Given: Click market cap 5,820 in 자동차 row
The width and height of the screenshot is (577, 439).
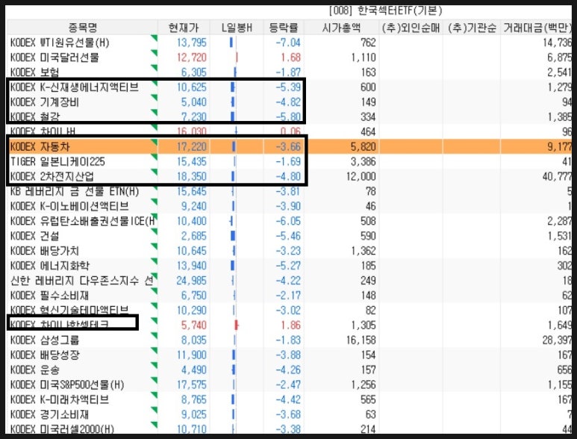Looking at the screenshot, I should pyautogui.click(x=364, y=146).
